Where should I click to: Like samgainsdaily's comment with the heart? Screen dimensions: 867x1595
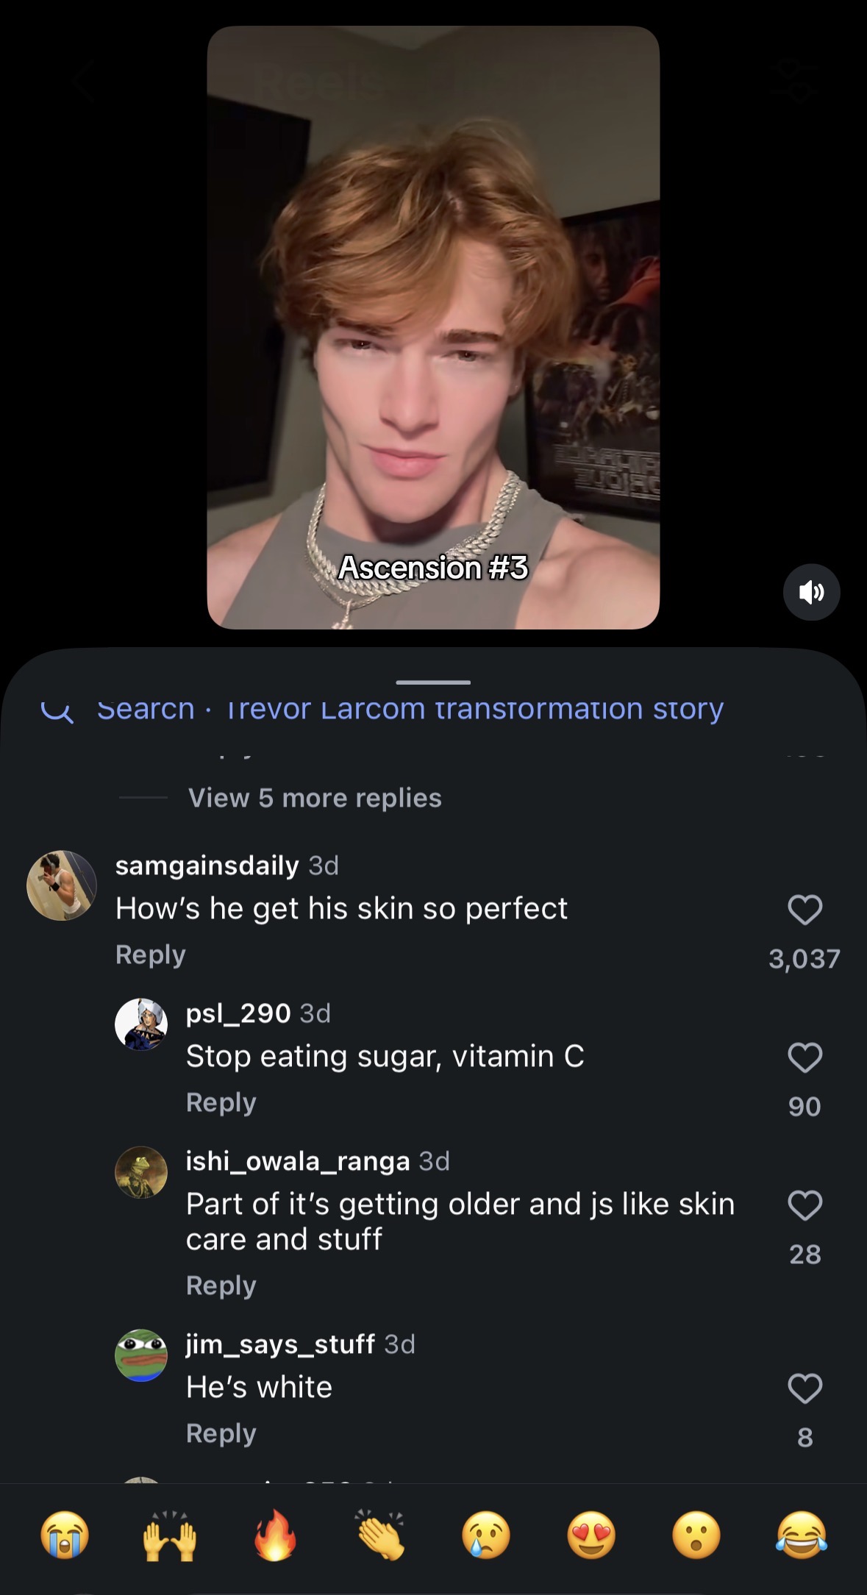(804, 910)
